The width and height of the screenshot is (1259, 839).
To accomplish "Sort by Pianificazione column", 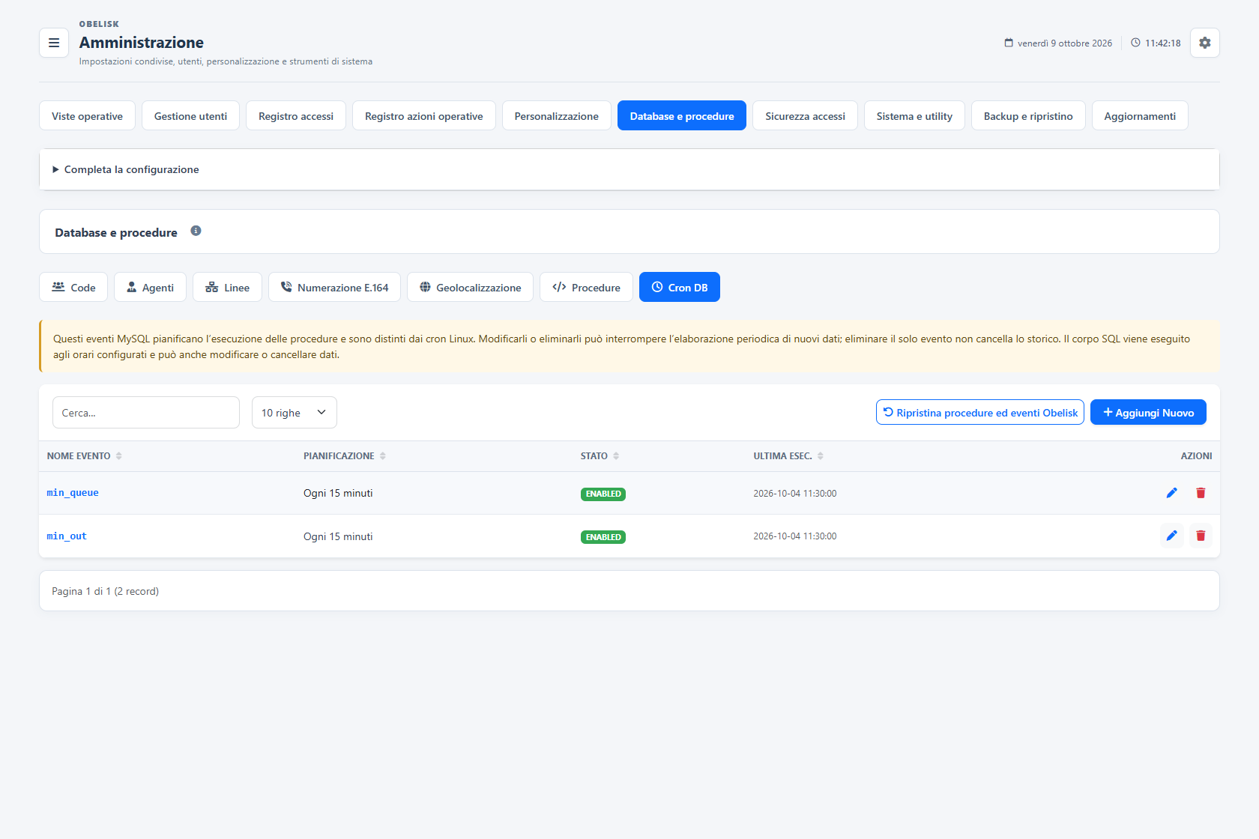I will [x=345, y=456].
